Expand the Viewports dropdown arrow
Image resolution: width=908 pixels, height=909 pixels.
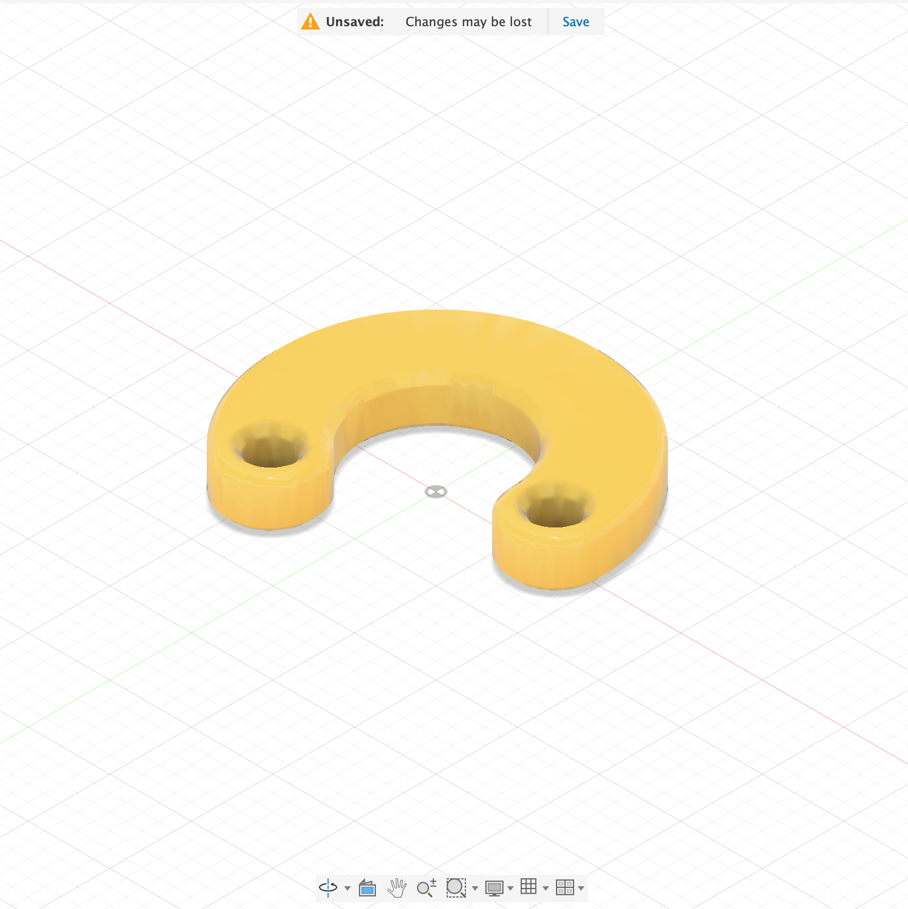(x=581, y=888)
